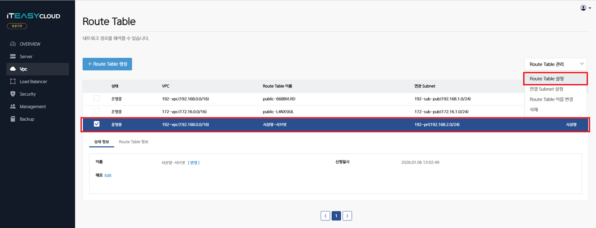Viewport: 596px width, 228px height.
Task: Click the Vpc cloud icon
Action: (13, 69)
